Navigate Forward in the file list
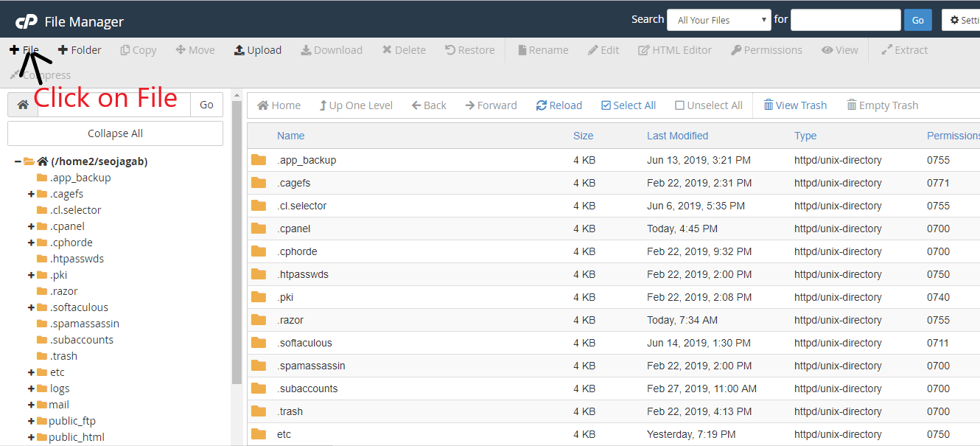This screenshot has height=446, width=980. point(491,105)
